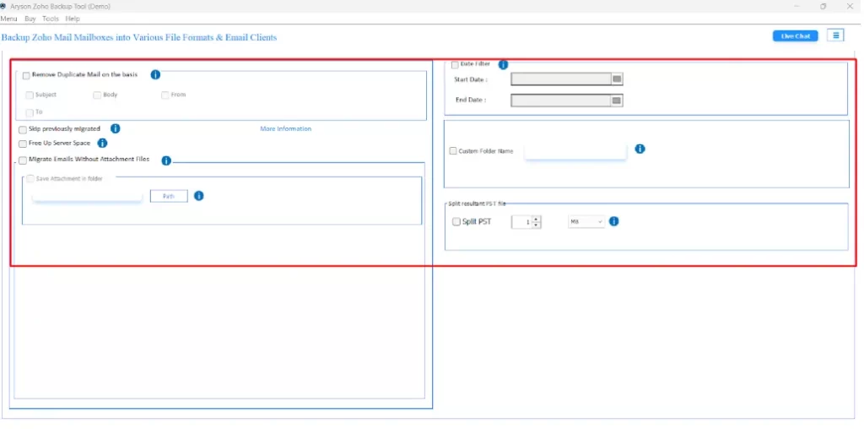The height and width of the screenshot is (429, 864).
Task: Tick the Skip previously migrated checkbox
Action: (x=22, y=129)
